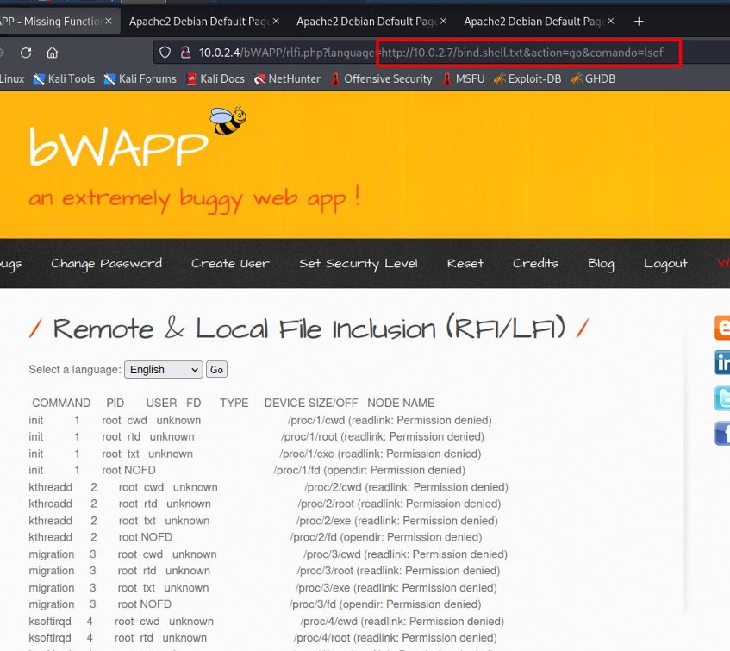Open the Create User menu item
The image size is (730, 651).
click(230, 264)
